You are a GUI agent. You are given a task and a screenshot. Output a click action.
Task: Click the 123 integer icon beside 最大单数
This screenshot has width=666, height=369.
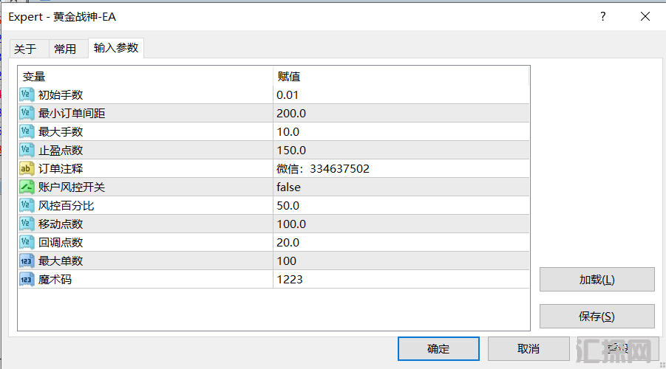tap(27, 261)
